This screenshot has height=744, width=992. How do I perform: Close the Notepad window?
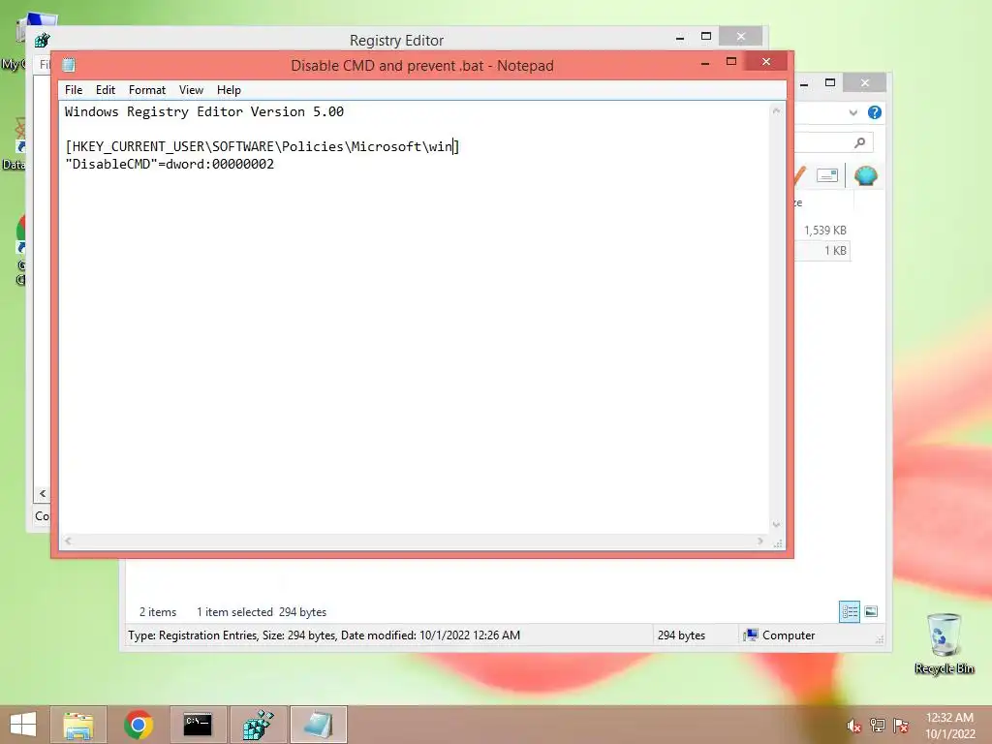pos(766,62)
